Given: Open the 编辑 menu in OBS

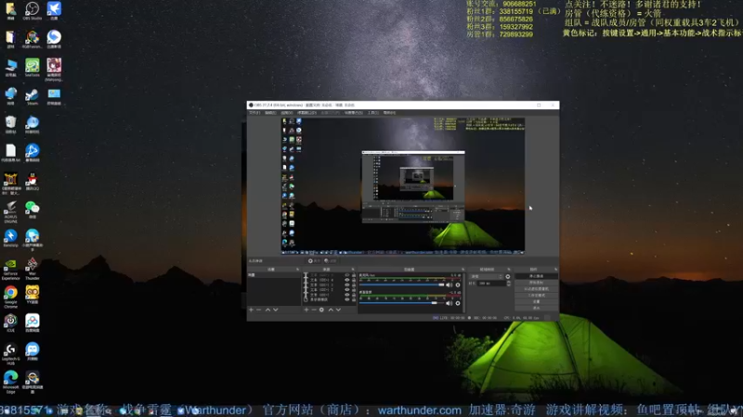Looking at the screenshot, I should [x=270, y=113].
